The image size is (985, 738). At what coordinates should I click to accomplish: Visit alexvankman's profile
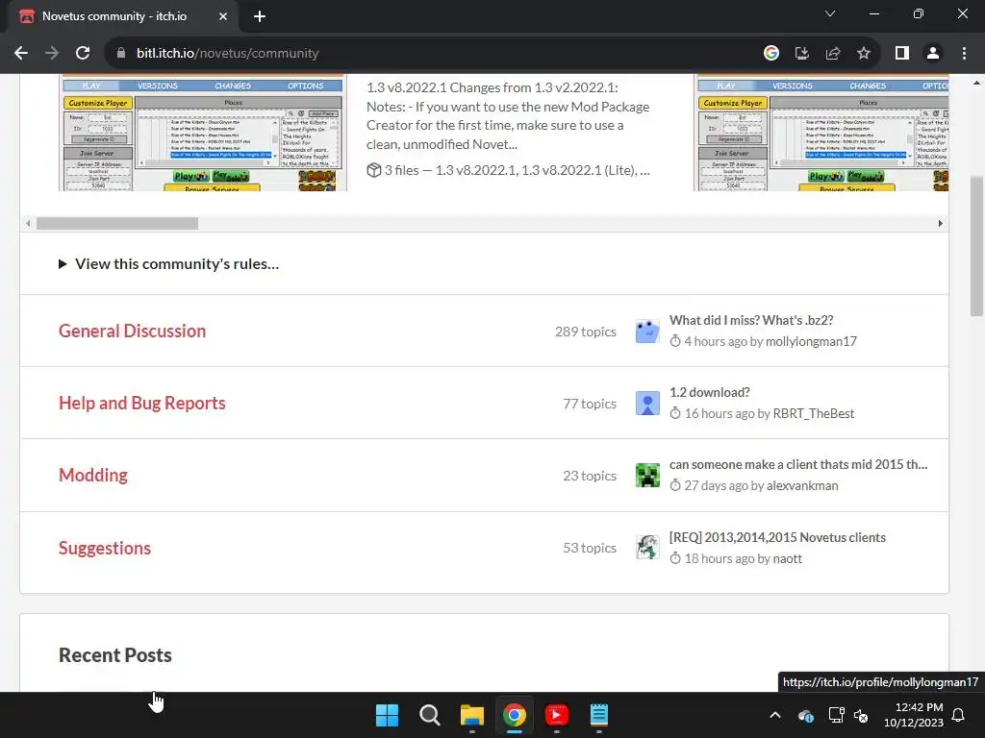[x=802, y=485]
